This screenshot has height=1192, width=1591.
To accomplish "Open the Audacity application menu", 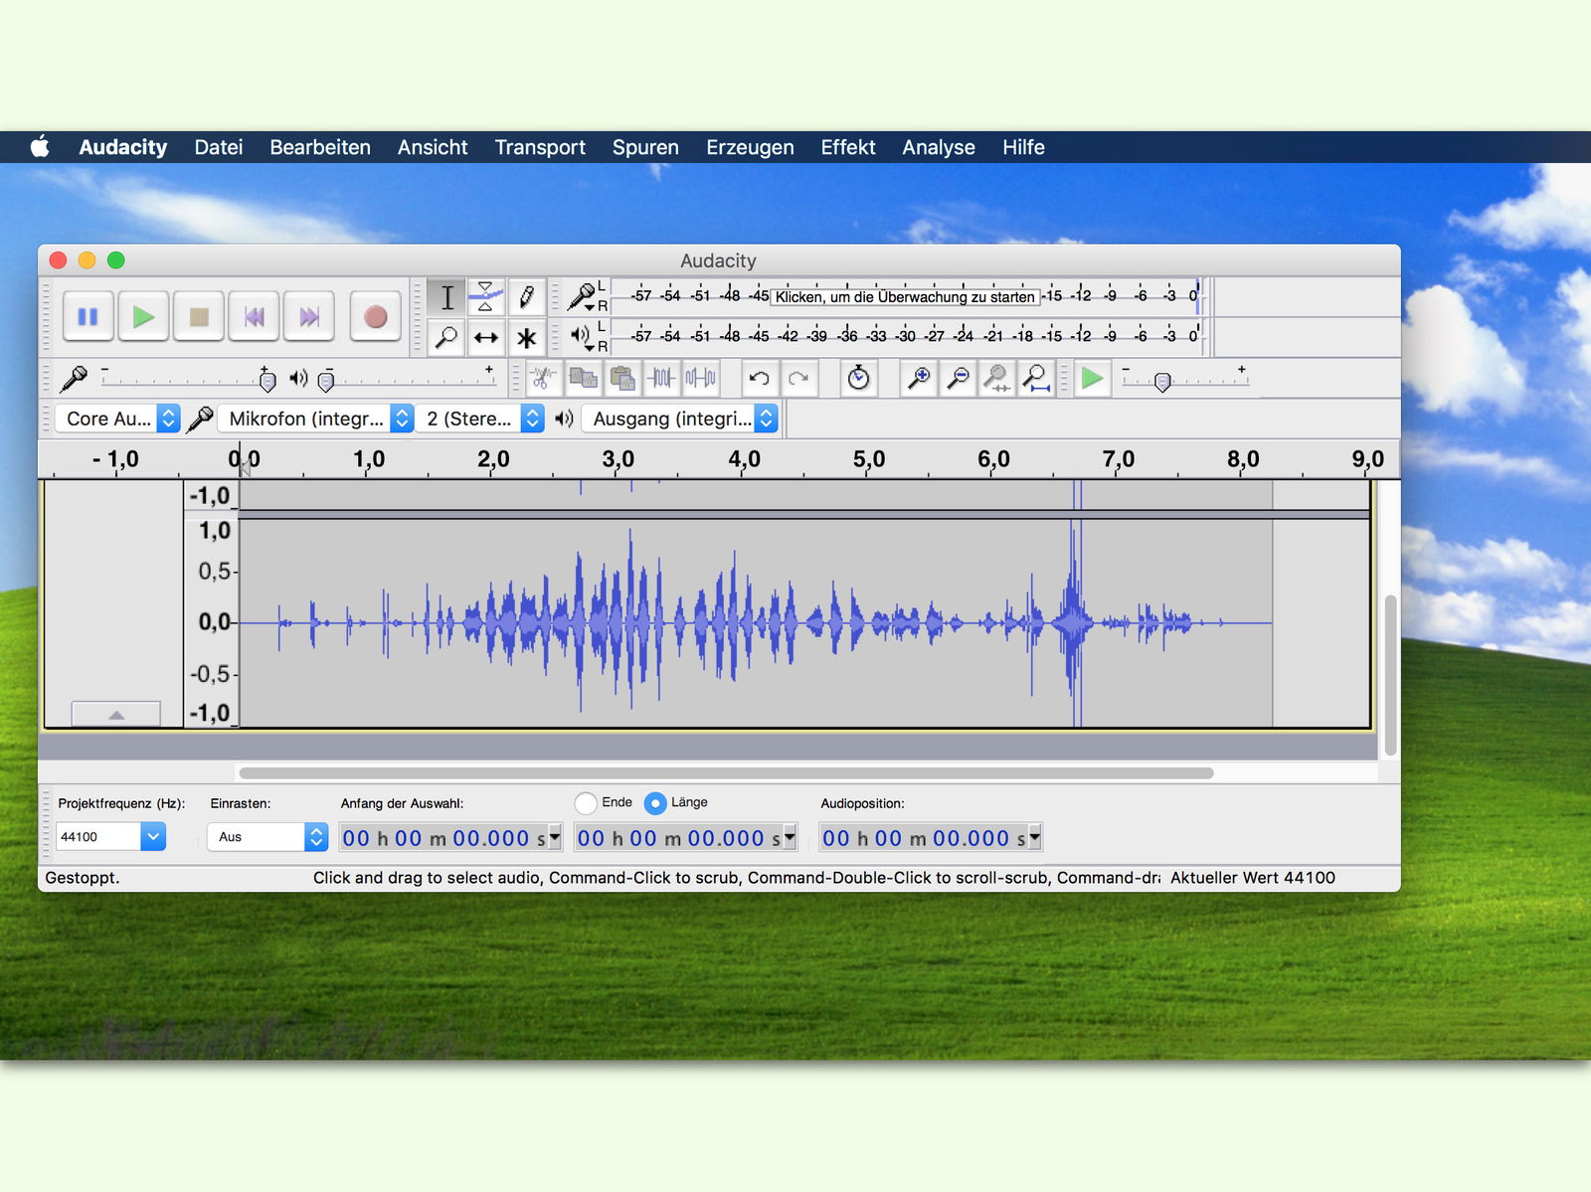I will coord(123,147).
